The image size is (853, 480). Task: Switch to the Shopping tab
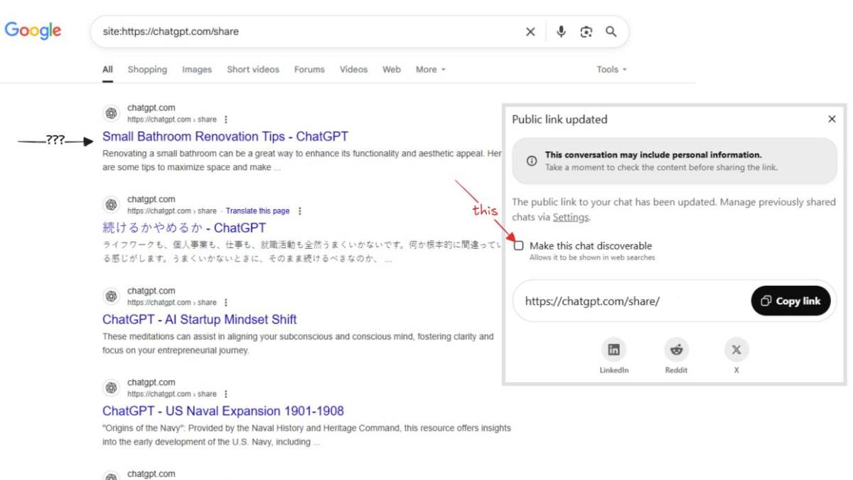[147, 70]
